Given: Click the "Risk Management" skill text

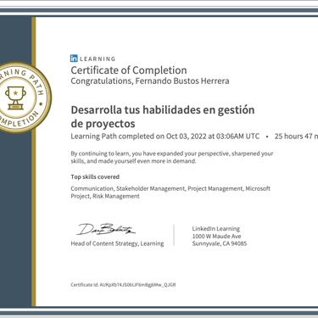Looking at the screenshot, I should coord(116,196).
